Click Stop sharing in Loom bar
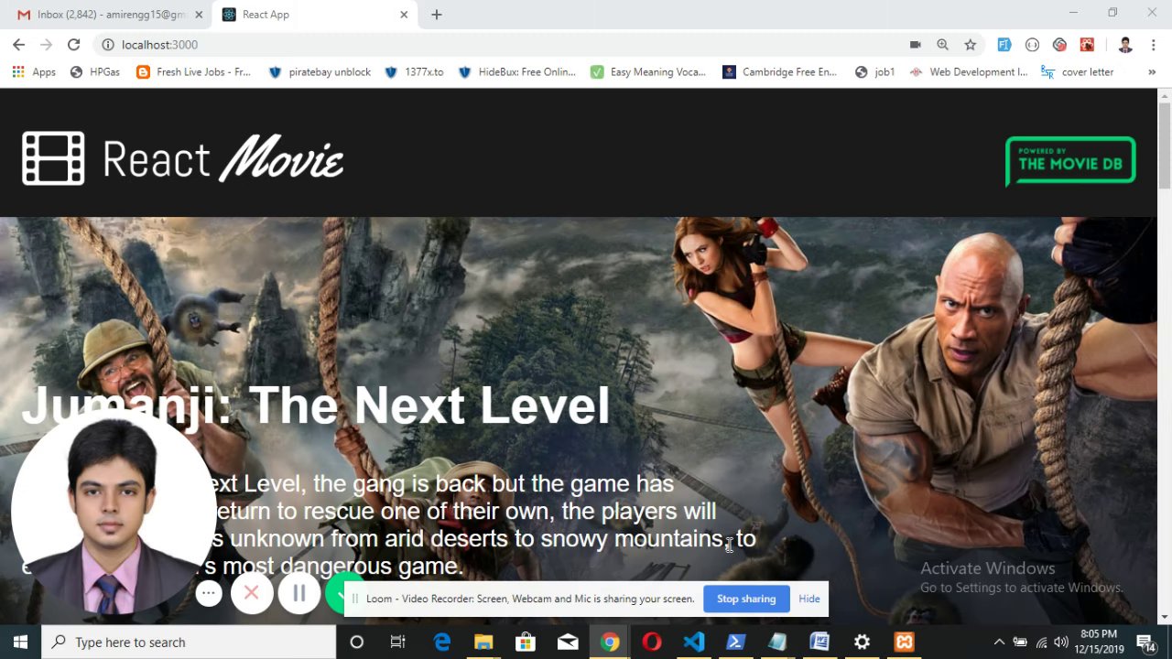This screenshot has width=1172, height=659. (746, 599)
